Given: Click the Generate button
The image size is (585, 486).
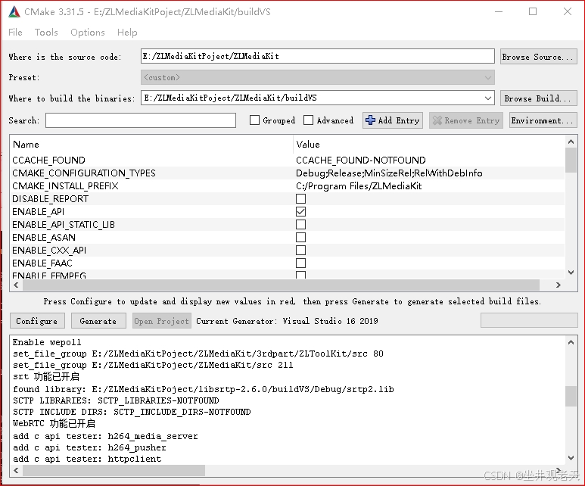Looking at the screenshot, I should tap(98, 321).
